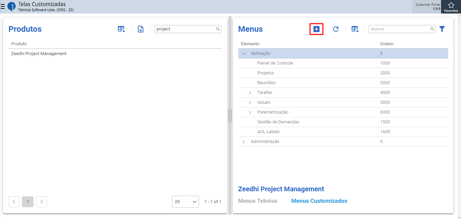Click the Ordem column header
This screenshot has width=461, height=219.
pyautogui.click(x=387, y=44)
